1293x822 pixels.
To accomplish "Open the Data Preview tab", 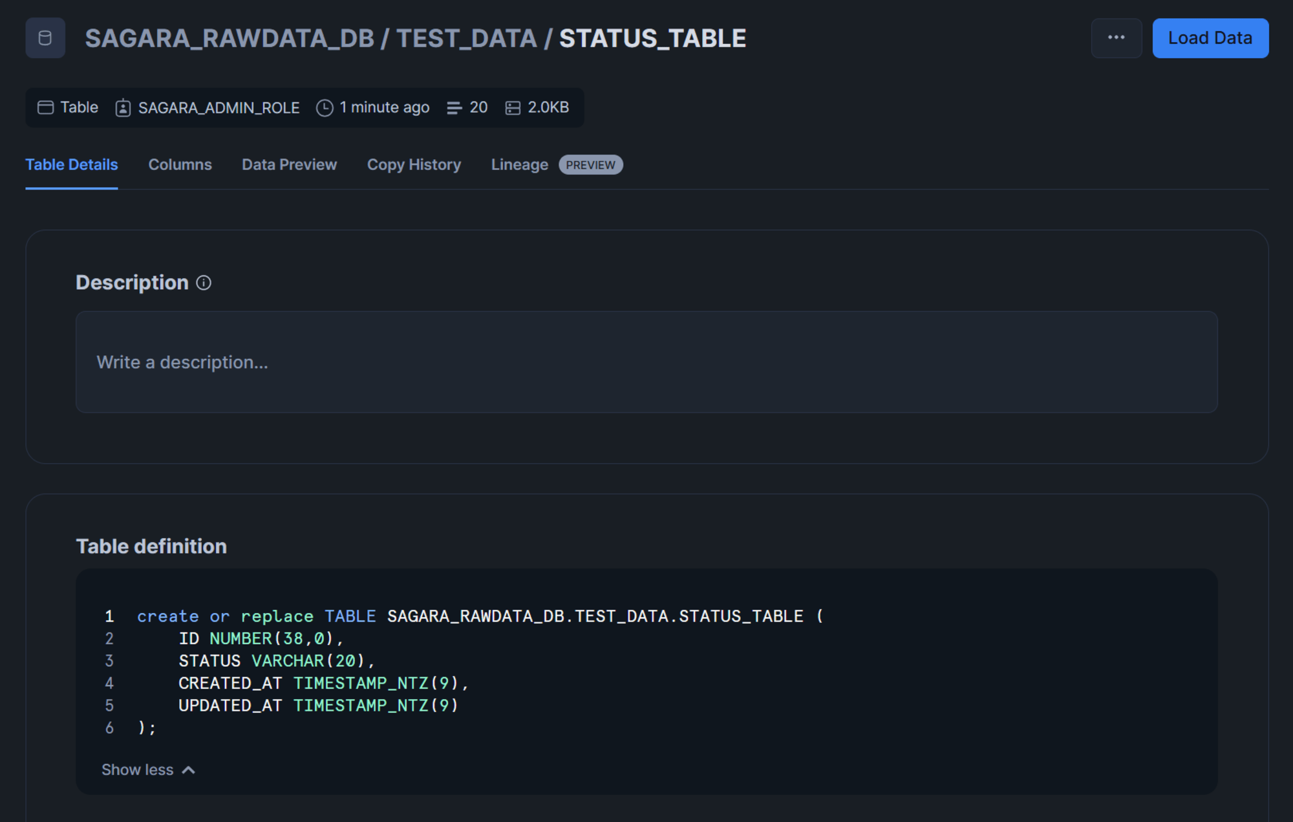I will click(290, 165).
